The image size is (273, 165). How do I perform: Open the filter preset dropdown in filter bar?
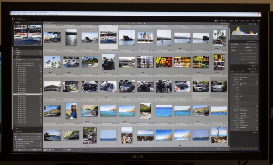(223, 23)
